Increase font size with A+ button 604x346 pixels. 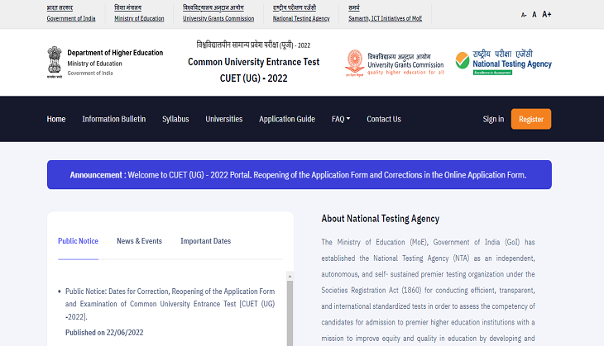(x=547, y=14)
